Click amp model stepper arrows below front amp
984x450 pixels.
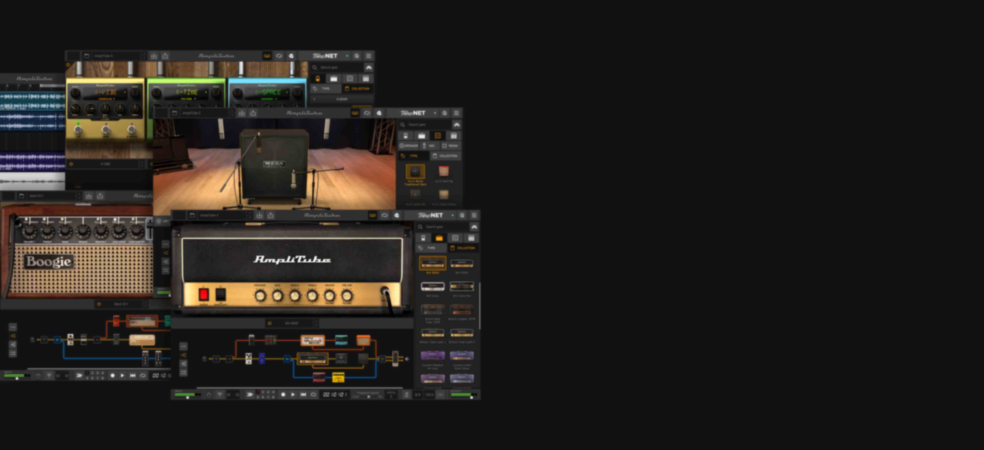point(316,324)
